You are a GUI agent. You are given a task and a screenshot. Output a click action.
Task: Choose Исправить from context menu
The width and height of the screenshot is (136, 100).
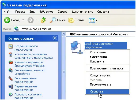point(107,61)
